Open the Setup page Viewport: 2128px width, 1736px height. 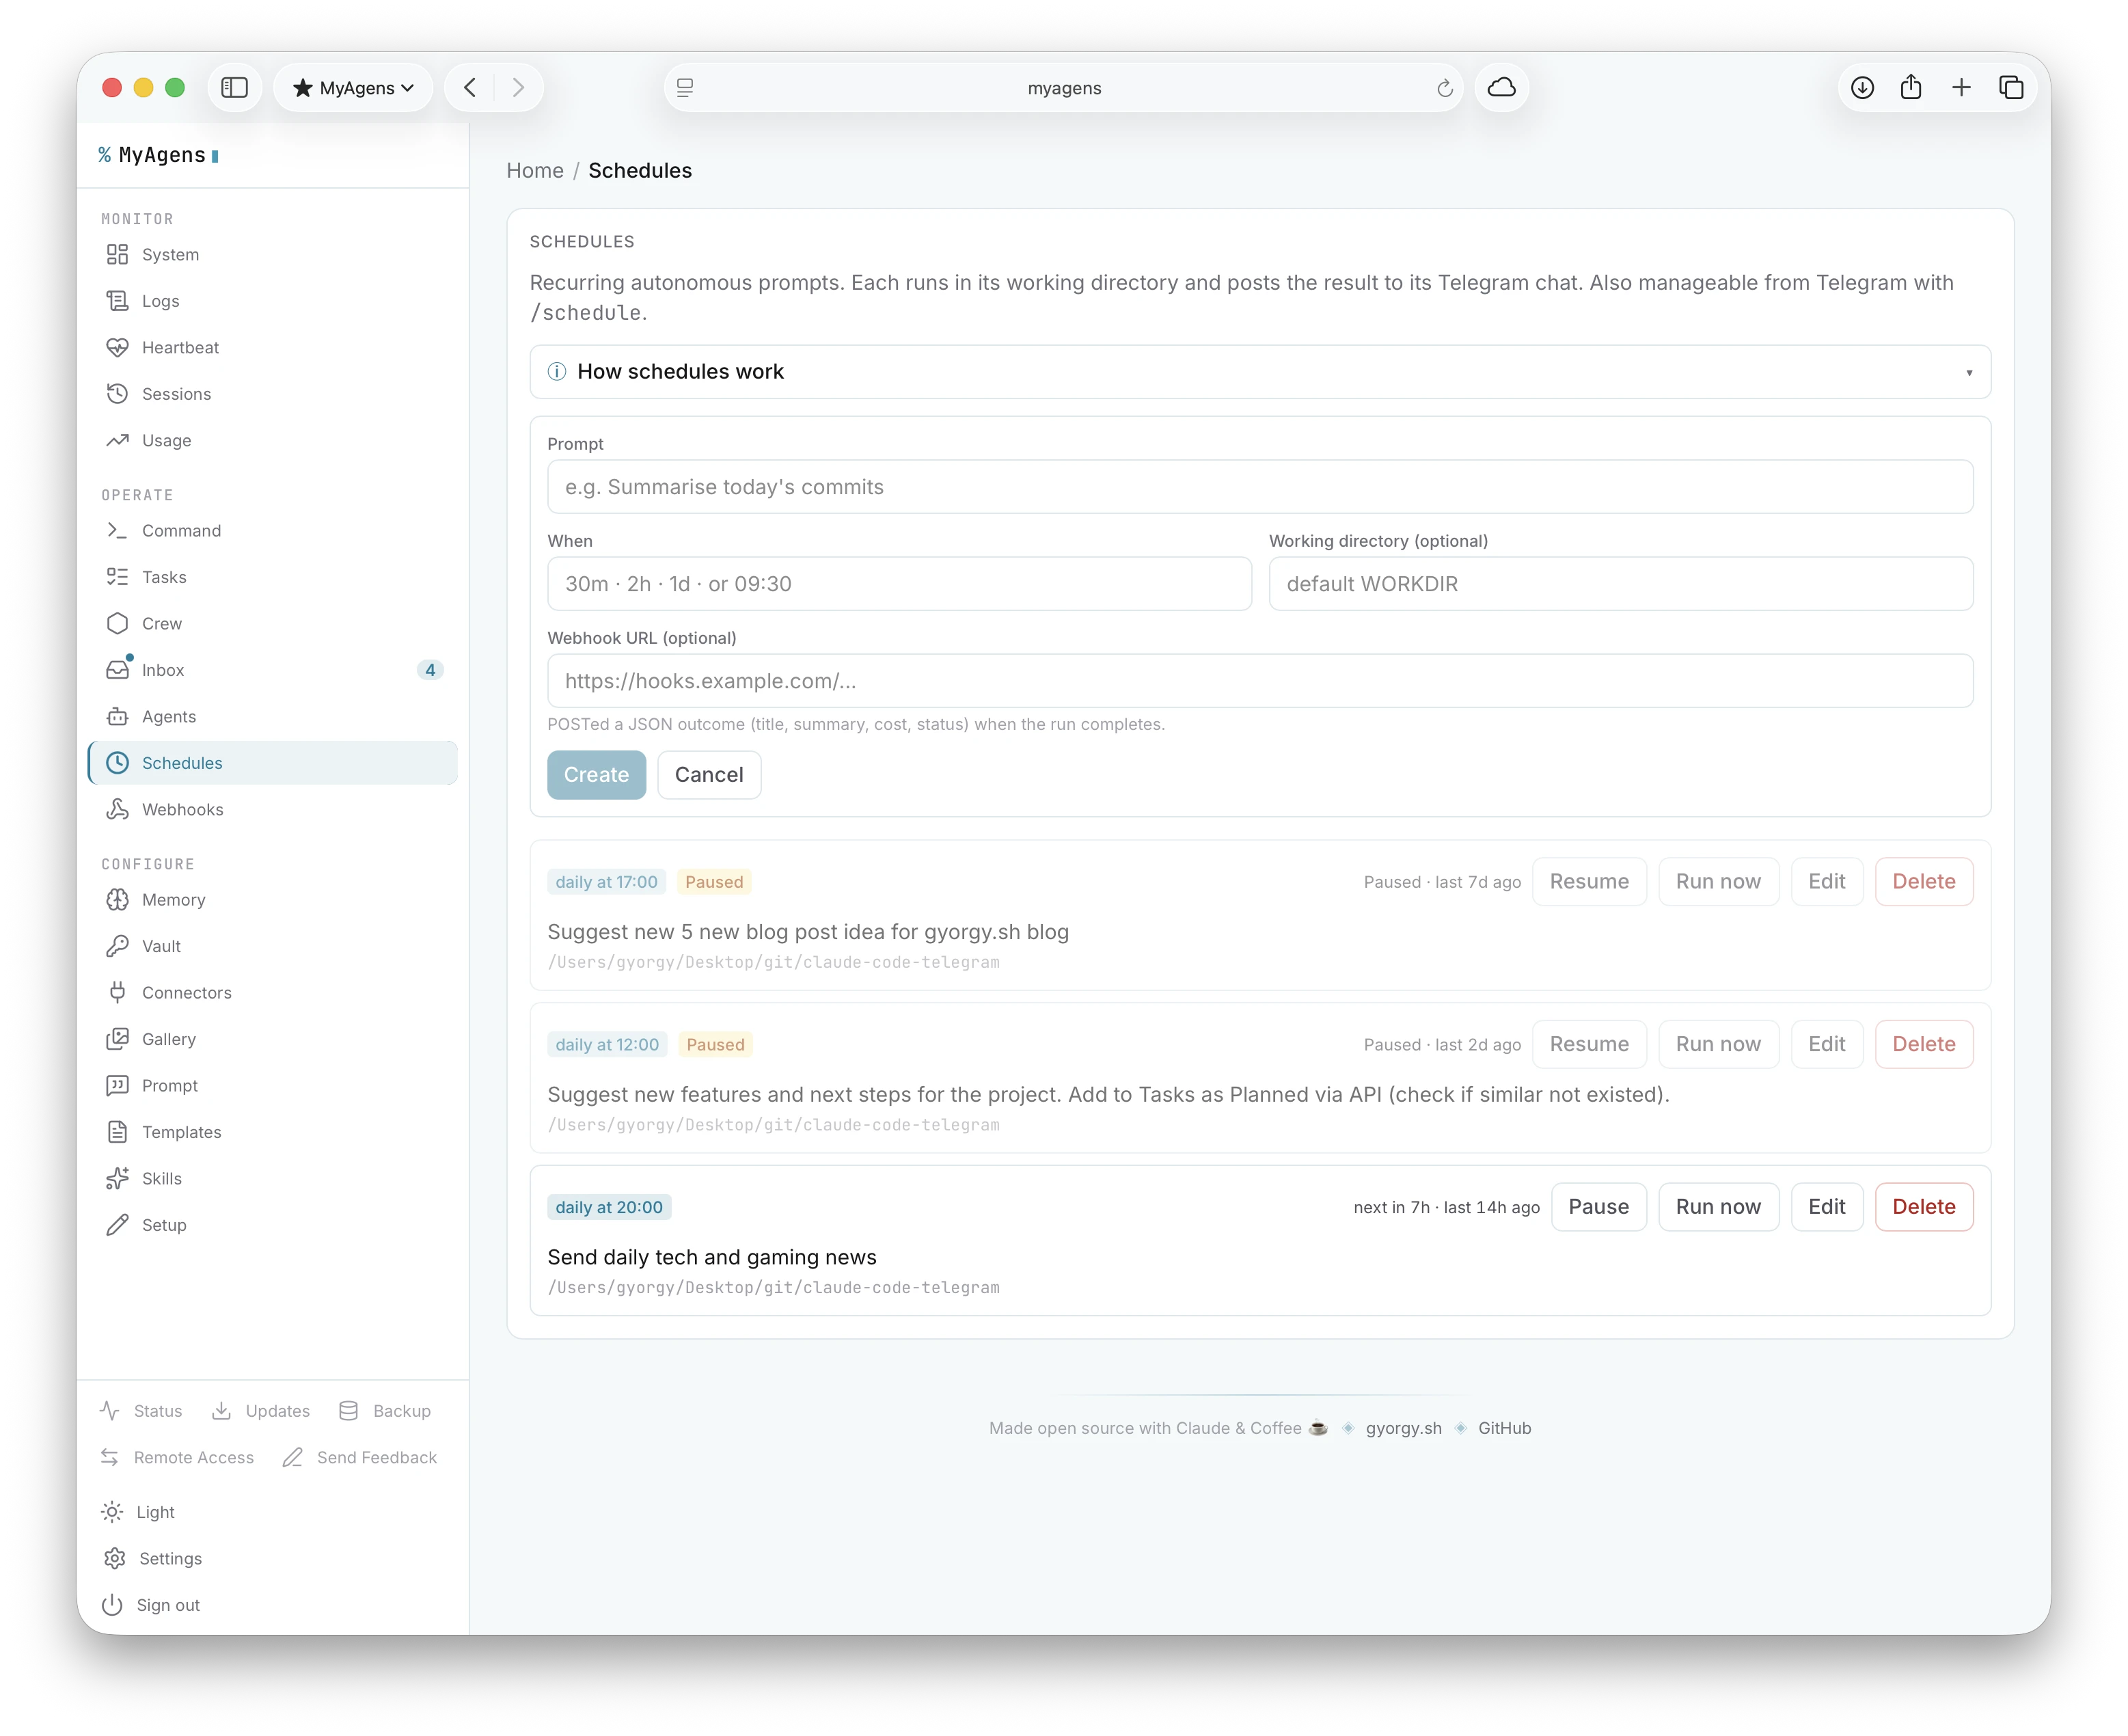pyautogui.click(x=272, y=1225)
